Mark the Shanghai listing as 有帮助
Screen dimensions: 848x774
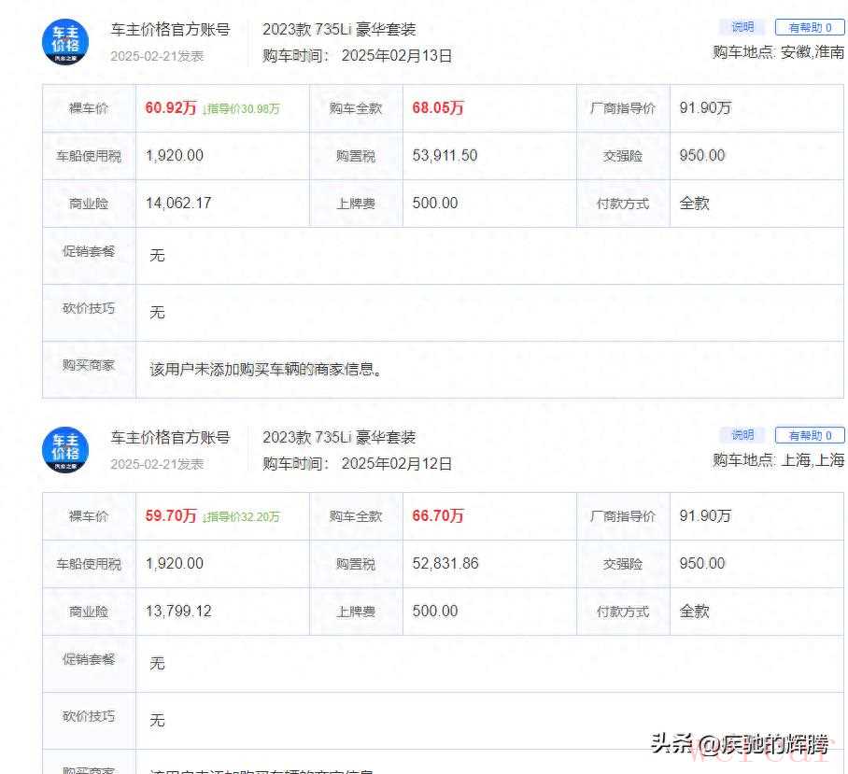click(x=809, y=435)
